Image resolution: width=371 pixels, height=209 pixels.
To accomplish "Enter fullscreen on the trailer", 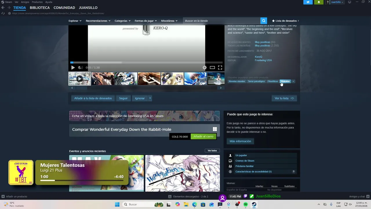I will (x=220, y=67).
